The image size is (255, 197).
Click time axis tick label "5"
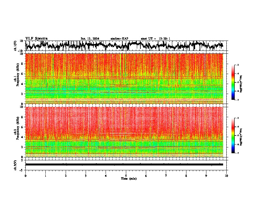[126, 176]
